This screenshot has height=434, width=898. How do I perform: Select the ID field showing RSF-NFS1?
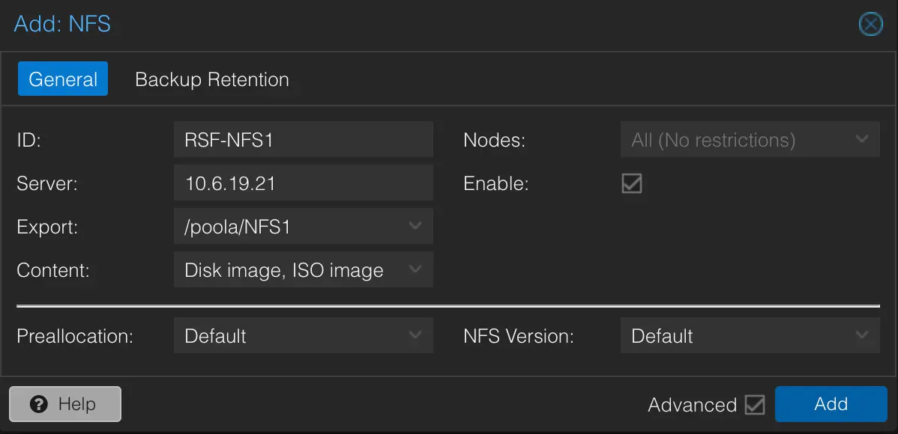[304, 139]
